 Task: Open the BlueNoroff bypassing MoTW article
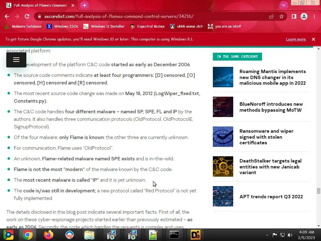(271, 107)
